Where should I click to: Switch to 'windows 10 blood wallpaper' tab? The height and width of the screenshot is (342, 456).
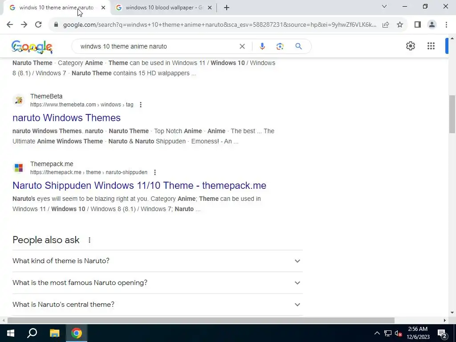point(164,8)
